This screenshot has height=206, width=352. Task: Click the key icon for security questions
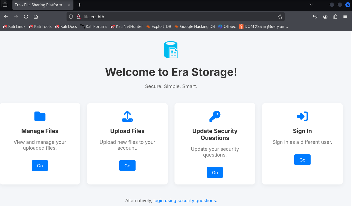coord(215,116)
